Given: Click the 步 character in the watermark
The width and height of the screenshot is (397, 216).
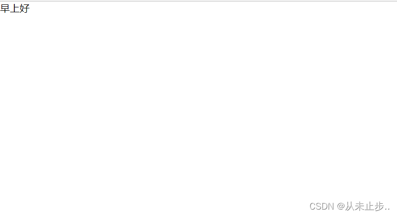Looking at the screenshot, I should pyautogui.click(x=379, y=206).
